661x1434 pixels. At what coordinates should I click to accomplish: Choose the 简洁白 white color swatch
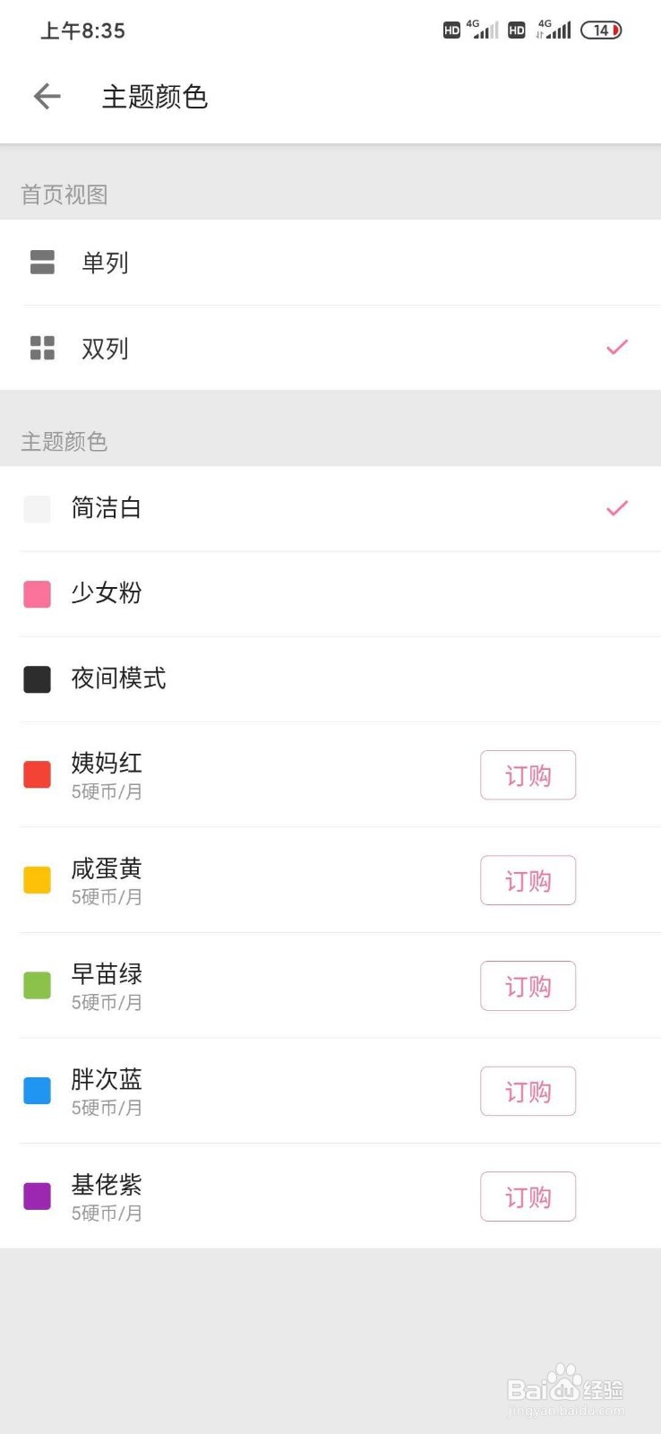click(x=37, y=509)
